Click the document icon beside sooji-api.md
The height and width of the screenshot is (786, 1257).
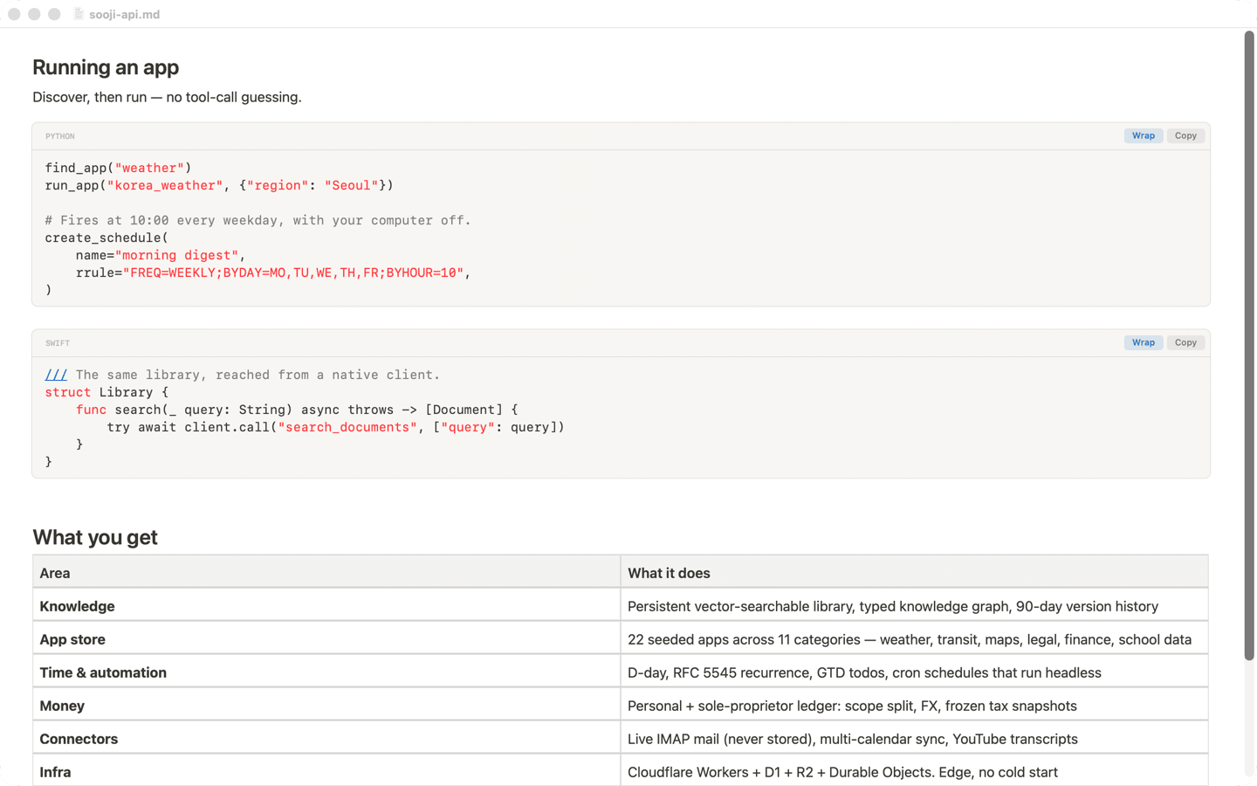[x=79, y=14]
